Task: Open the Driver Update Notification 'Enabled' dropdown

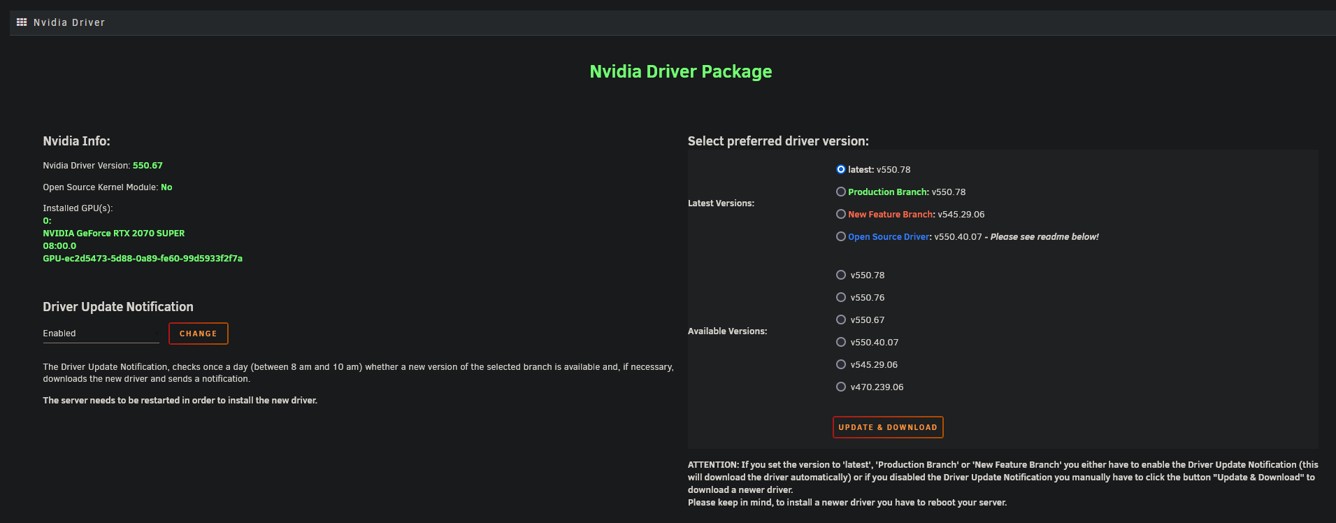Action: click(101, 334)
